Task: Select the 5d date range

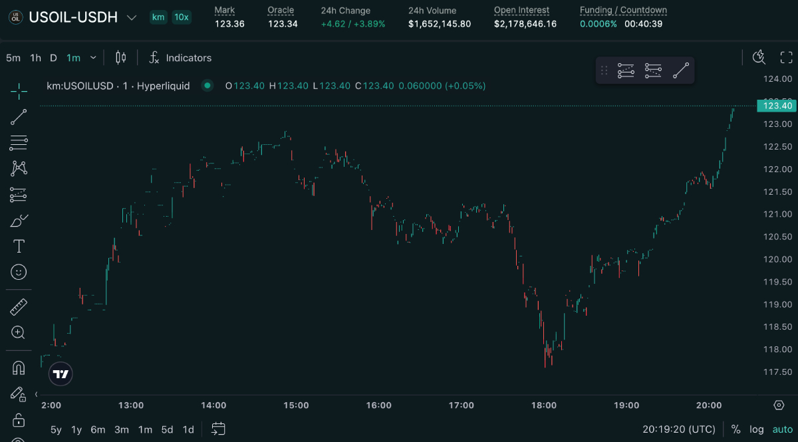Action: click(167, 429)
